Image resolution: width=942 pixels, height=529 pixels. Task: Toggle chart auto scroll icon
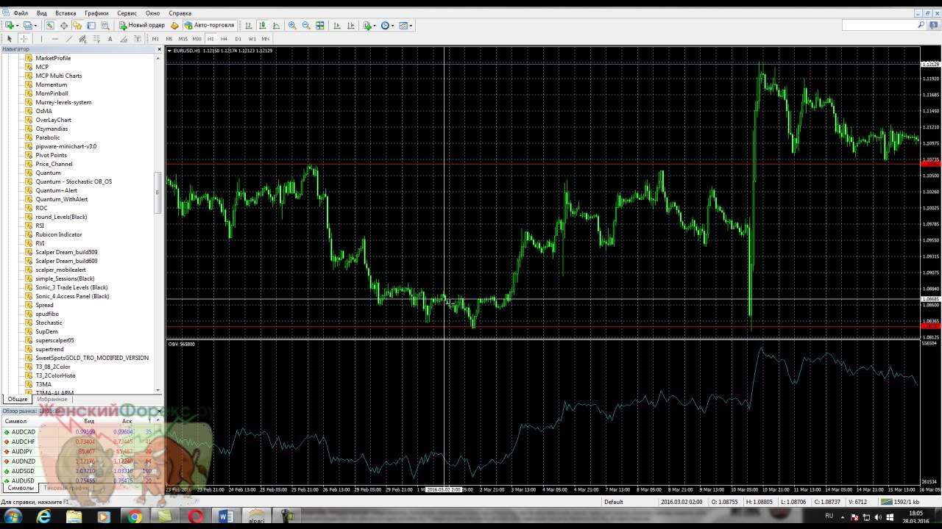336,25
